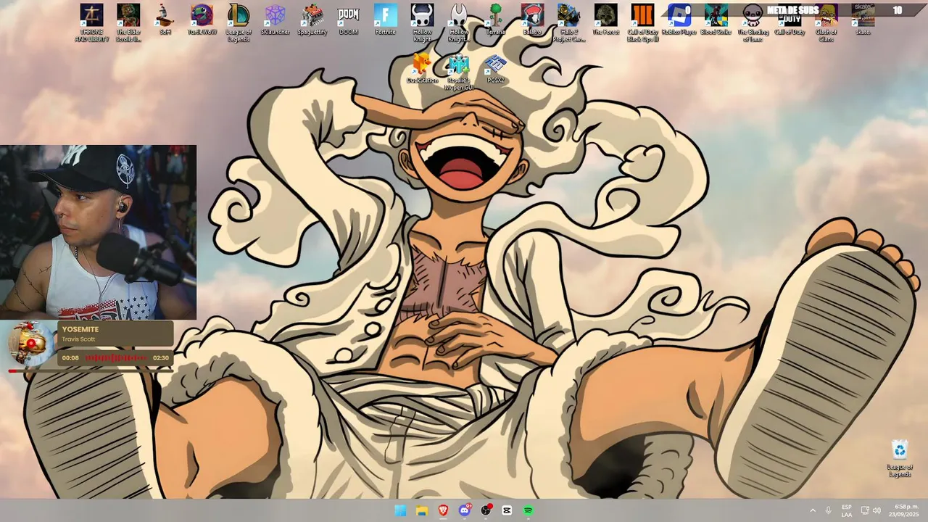
Task: Select the SoH ship desktop icon
Action: tap(165, 20)
